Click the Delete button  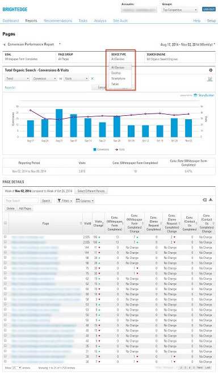[x=10, y=208]
